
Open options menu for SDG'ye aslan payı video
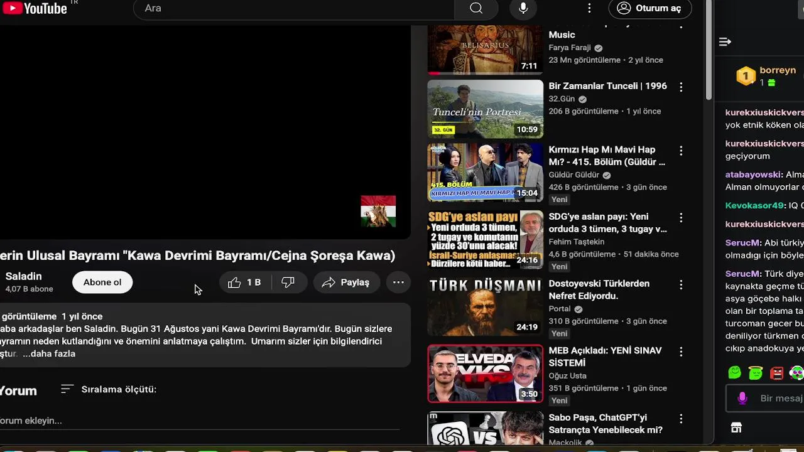681,218
